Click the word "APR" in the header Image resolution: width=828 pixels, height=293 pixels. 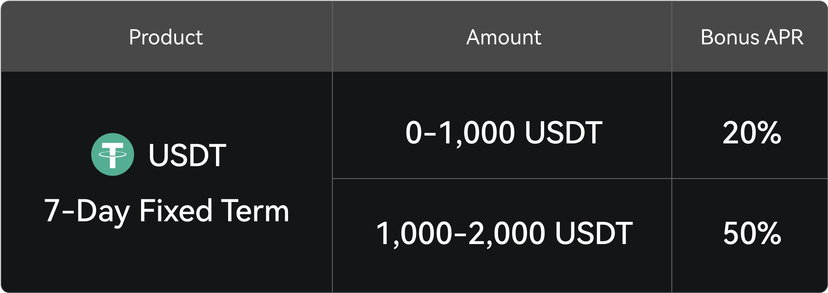pyautogui.click(x=784, y=37)
